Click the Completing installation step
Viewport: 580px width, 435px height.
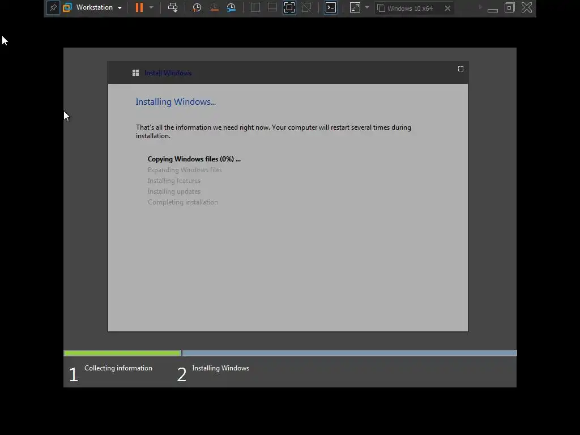click(183, 202)
